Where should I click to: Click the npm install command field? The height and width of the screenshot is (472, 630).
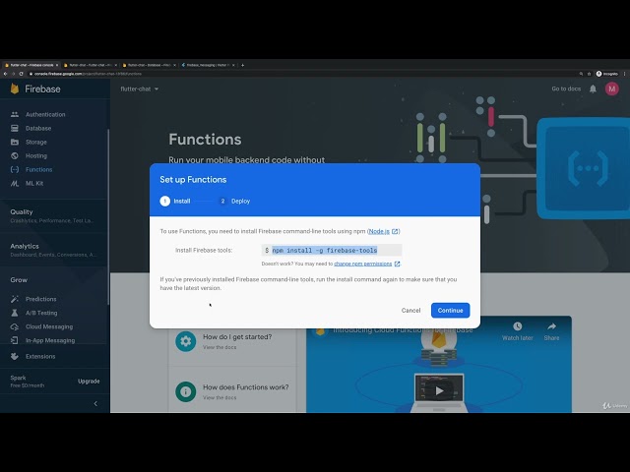(x=332, y=250)
